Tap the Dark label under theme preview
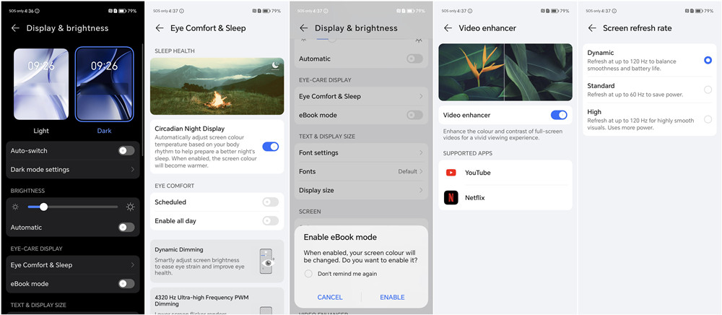The height and width of the screenshot is (315, 722). click(x=104, y=131)
